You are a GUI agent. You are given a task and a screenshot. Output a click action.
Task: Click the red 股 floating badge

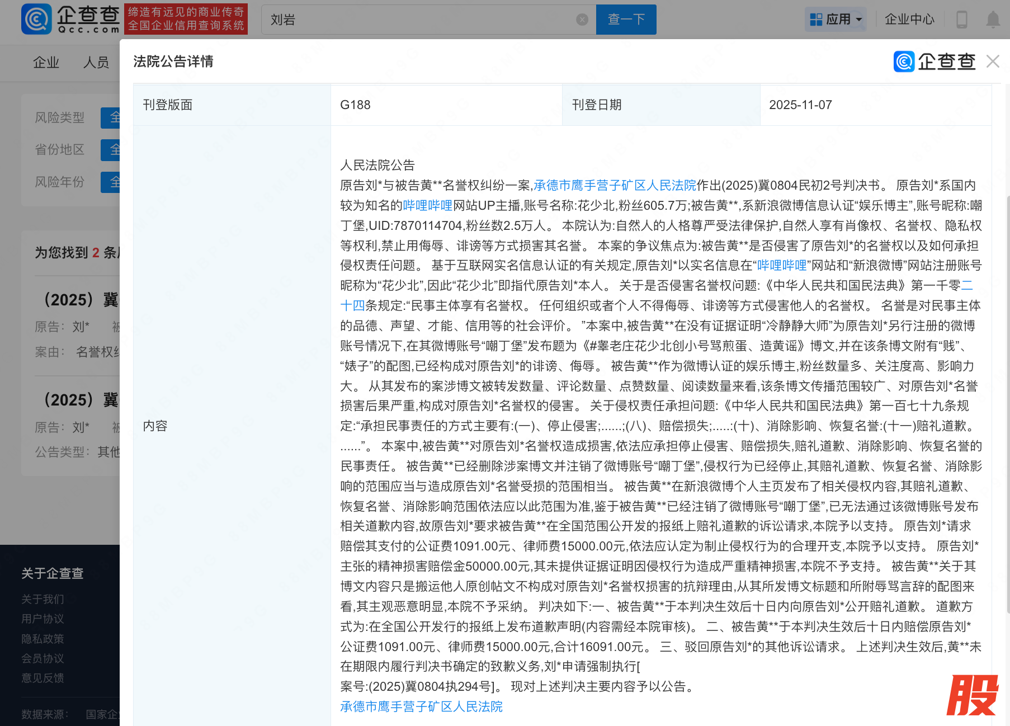tap(972, 695)
